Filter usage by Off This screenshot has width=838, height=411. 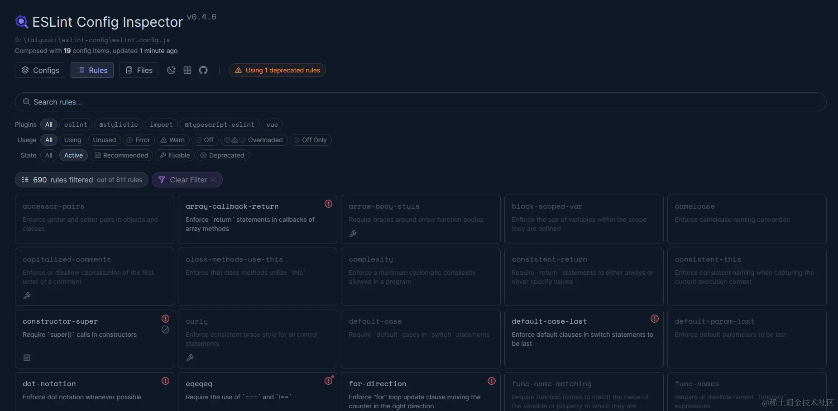205,140
